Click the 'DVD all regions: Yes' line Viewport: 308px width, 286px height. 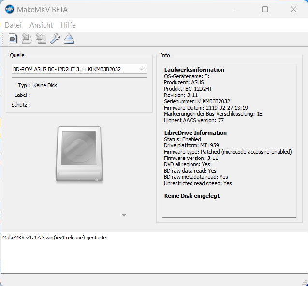(x=187, y=164)
